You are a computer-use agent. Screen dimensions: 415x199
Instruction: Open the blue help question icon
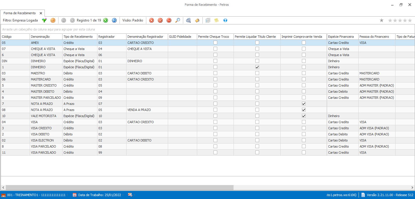point(225,20)
